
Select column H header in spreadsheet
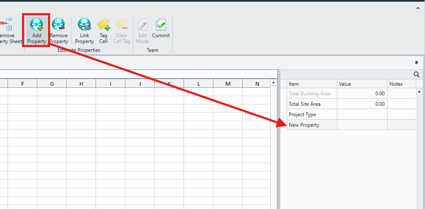coord(81,84)
